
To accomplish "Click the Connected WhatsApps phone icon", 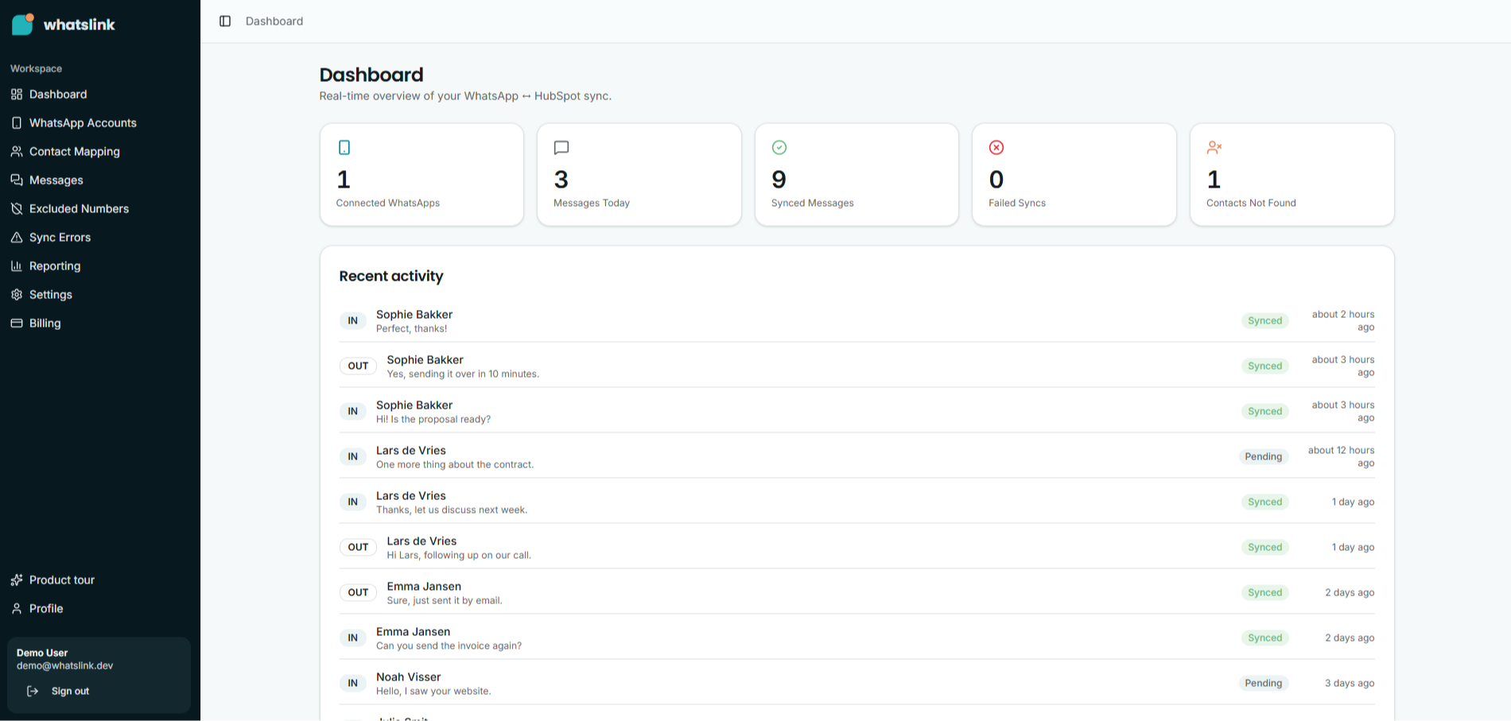I will 344,147.
